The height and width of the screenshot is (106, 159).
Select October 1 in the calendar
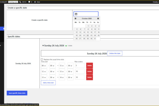87,26
